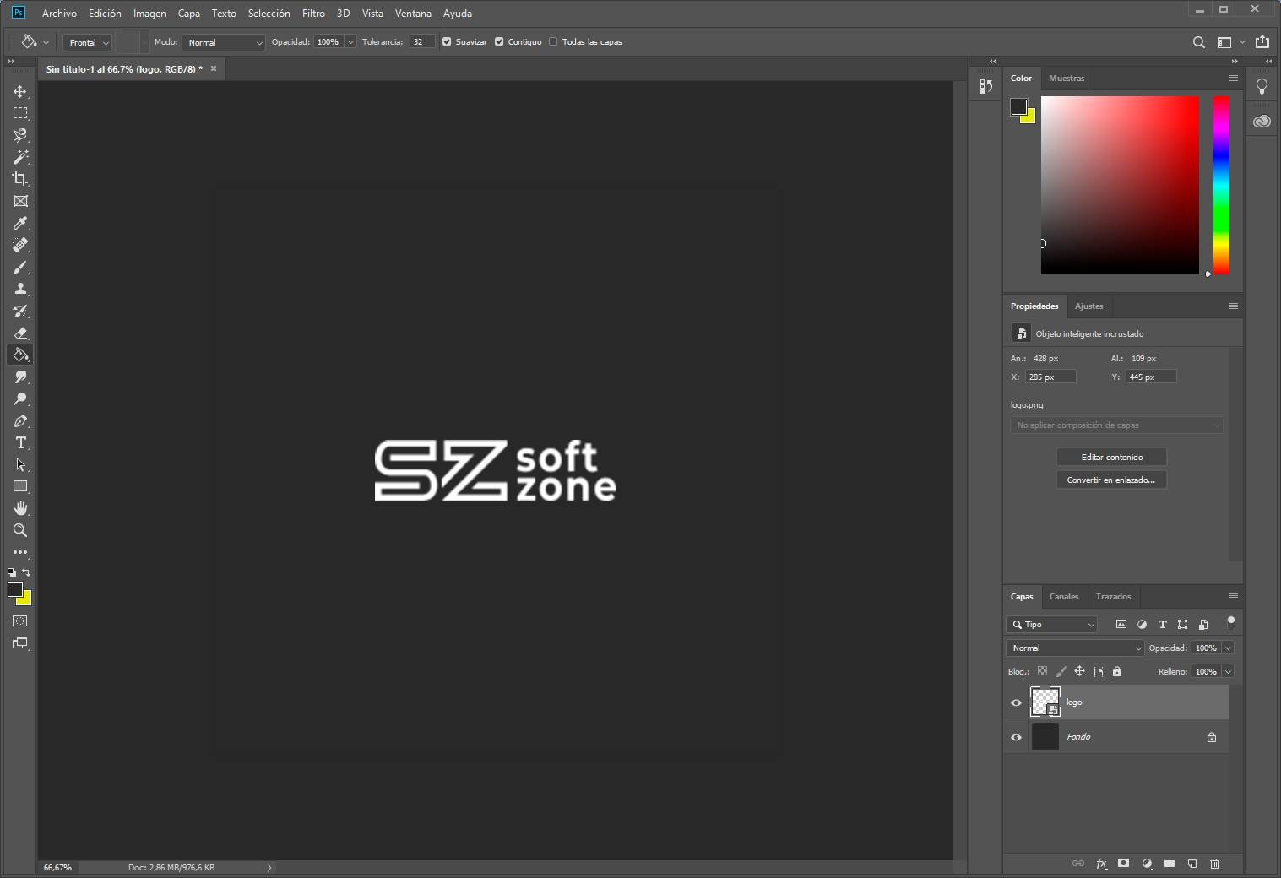1281x878 pixels.
Task: Select the Horizontal Type tool
Action: click(20, 442)
